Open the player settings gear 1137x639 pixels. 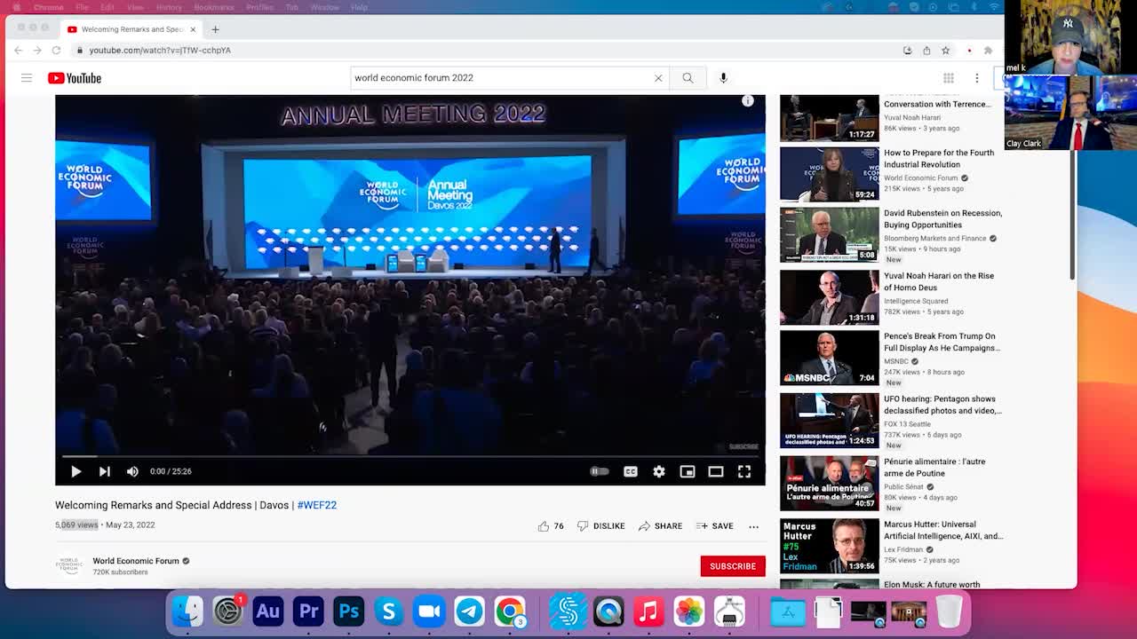pyautogui.click(x=659, y=471)
